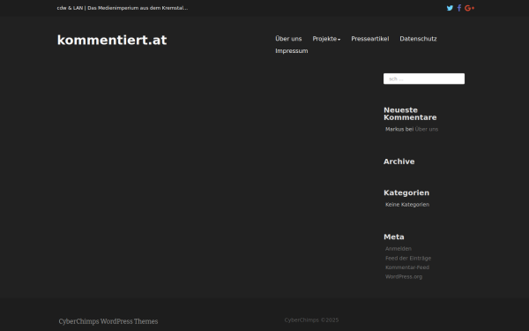Click the CyberChimps ©2025 footer text
Screen dimensions: 529x331
[x=311, y=320]
